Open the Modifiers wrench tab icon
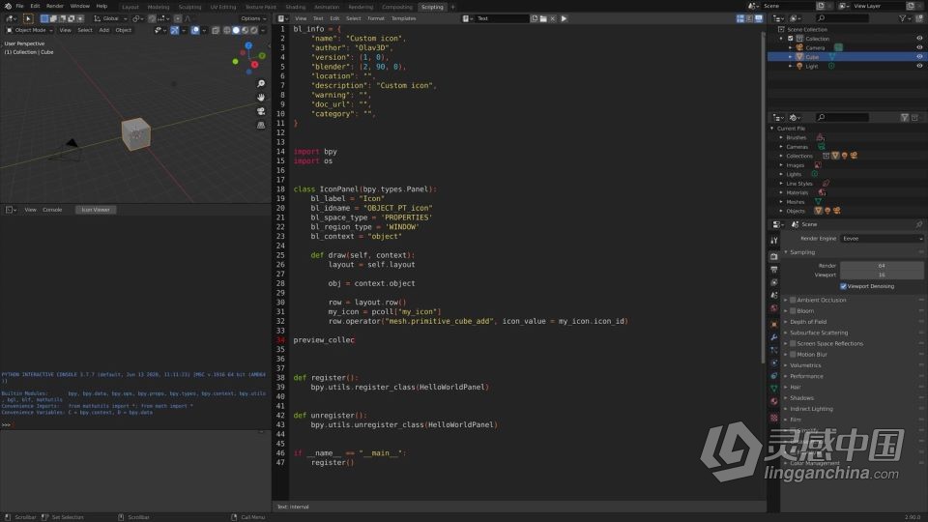 pos(773,337)
